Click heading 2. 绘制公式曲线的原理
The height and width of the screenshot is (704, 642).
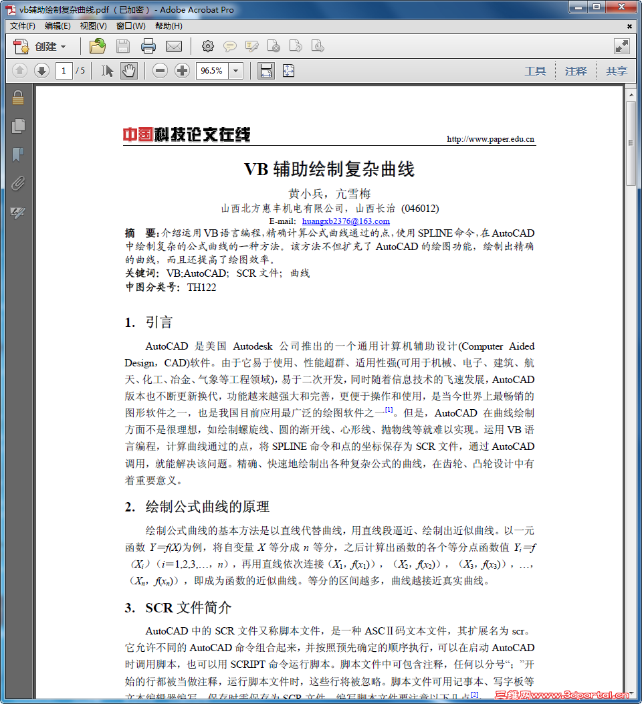pos(197,507)
